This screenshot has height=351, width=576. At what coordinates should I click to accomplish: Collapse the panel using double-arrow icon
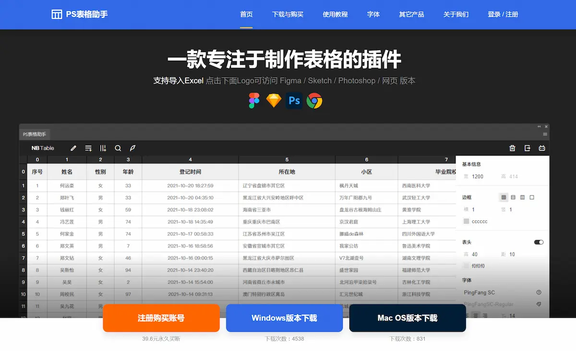[x=539, y=127]
